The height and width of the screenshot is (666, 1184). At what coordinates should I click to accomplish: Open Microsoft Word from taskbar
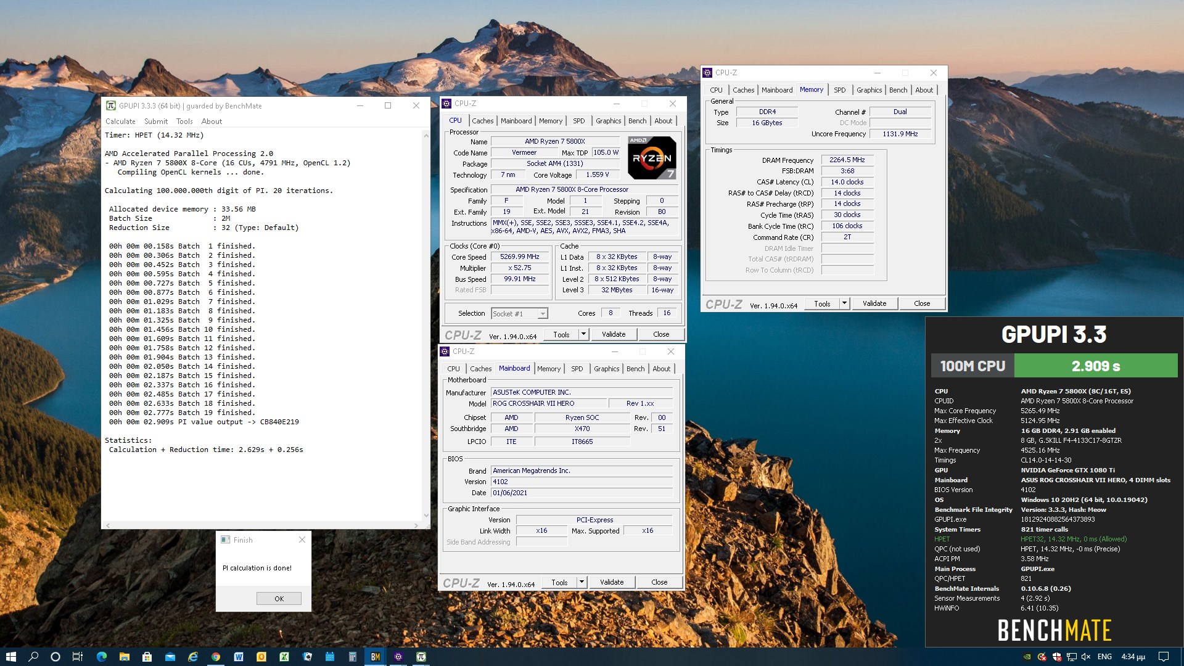click(239, 657)
